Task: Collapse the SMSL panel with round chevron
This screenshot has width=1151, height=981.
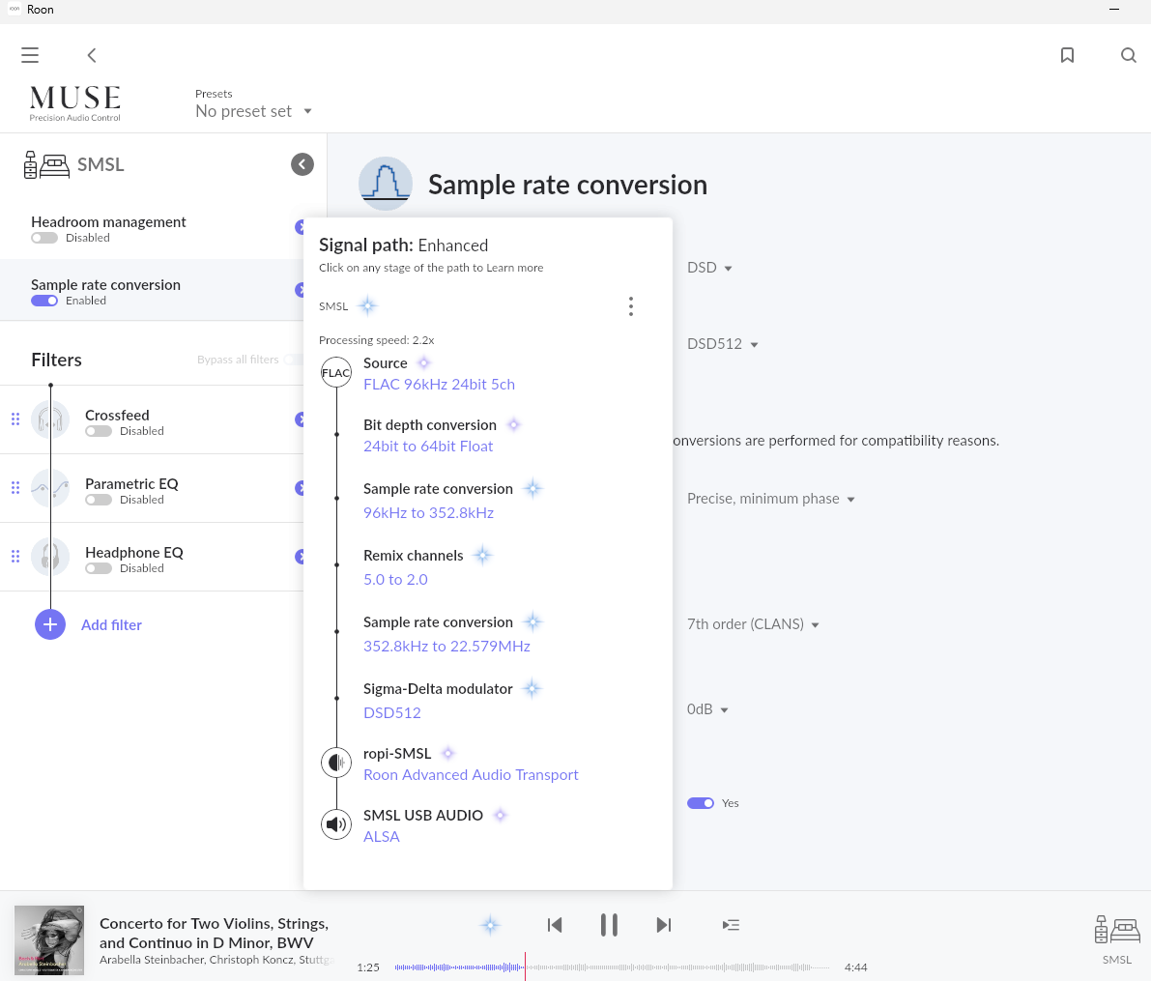Action: (302, 164)
